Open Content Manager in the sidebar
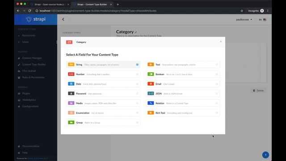This screenshot has width=286, height=161. tap(32, 58)
